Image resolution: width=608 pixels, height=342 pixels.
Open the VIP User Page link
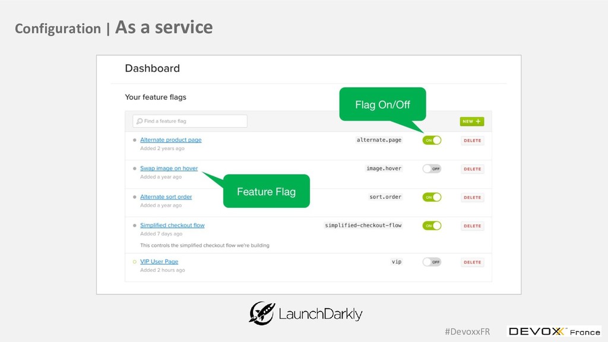coord(159,262)
